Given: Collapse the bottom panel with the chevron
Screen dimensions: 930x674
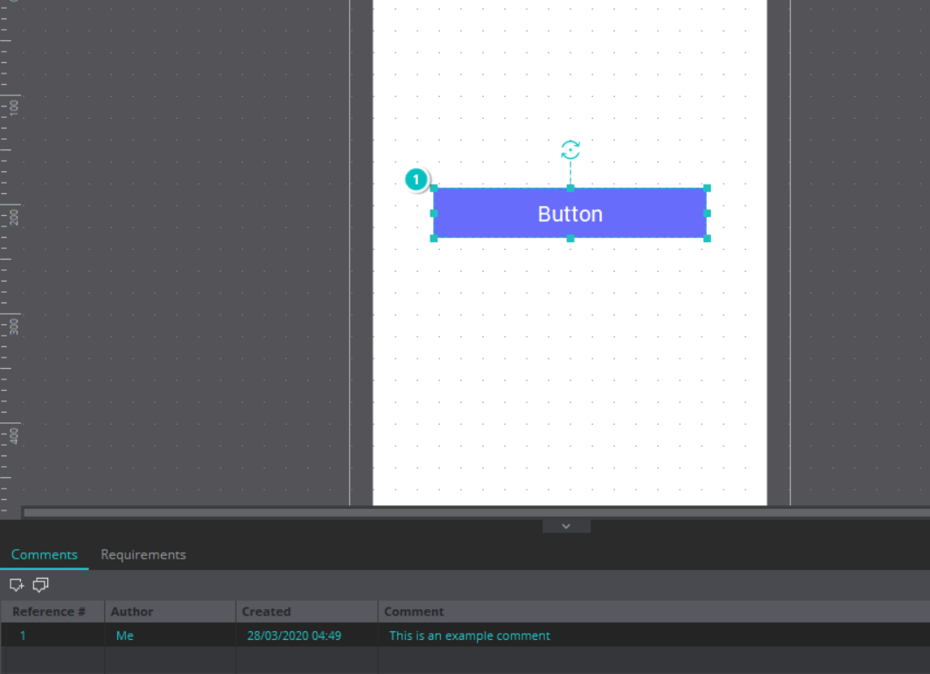Looking at the screenshot, I should (566, 526).
